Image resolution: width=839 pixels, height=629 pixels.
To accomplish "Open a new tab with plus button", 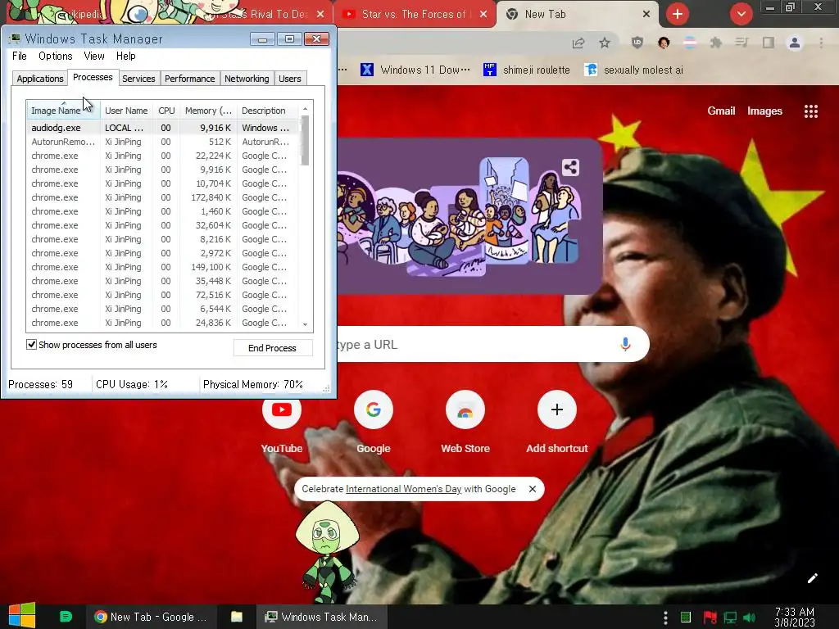I will pos(678,14).
